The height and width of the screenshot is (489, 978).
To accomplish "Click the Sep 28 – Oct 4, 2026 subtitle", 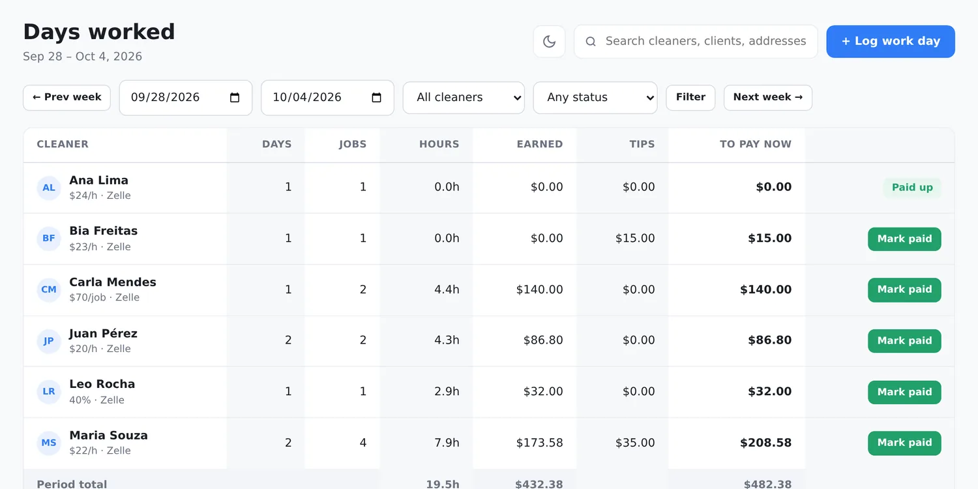I will pos(82,57).
